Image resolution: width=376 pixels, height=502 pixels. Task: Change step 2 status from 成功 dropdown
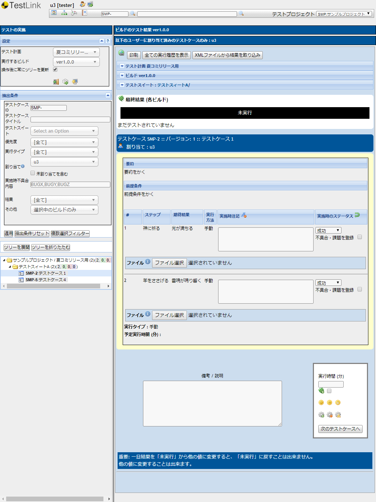pyautogui.click(x=328, y=282)
